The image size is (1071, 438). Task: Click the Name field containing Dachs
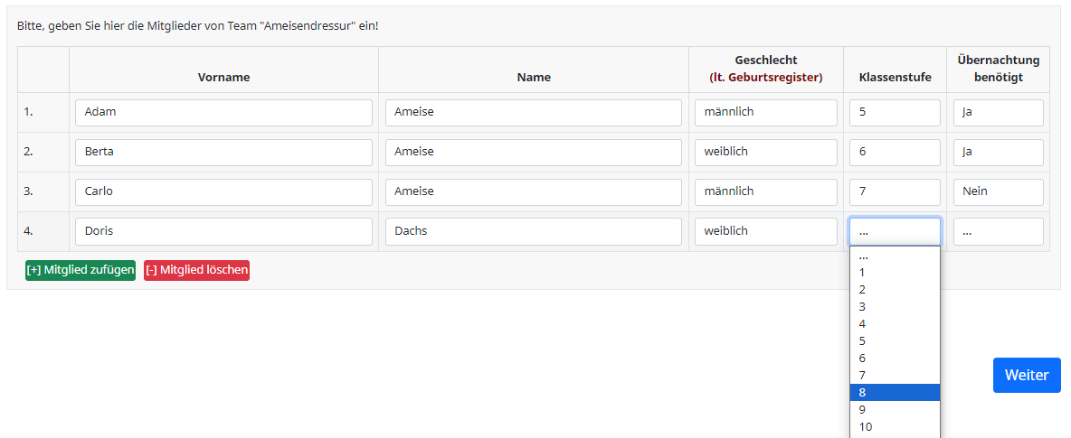[x=533, y=231]
